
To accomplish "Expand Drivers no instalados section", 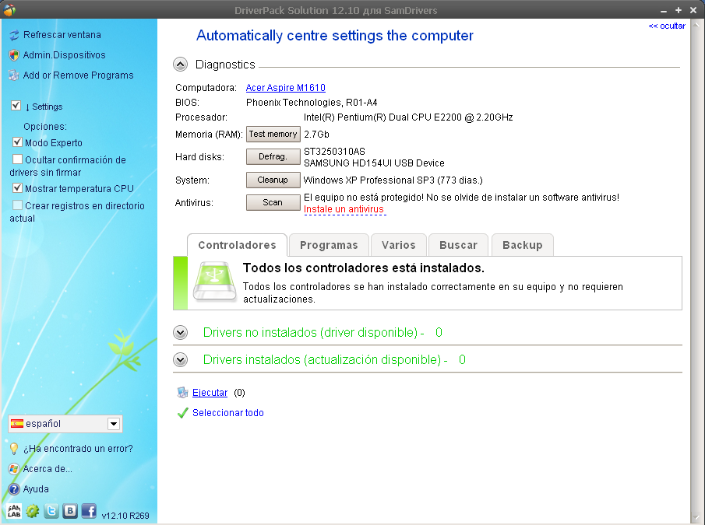I will pyautogui.click(x=180, y=332).
